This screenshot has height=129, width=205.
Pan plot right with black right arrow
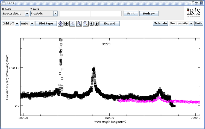tap(96, 24)
